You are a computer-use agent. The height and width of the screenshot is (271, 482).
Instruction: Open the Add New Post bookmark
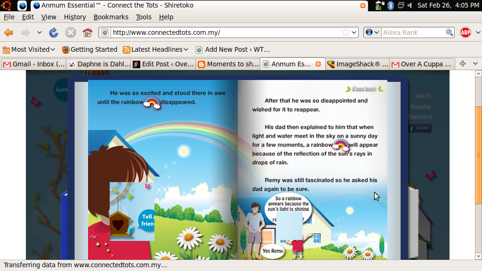tap(233, 49)
